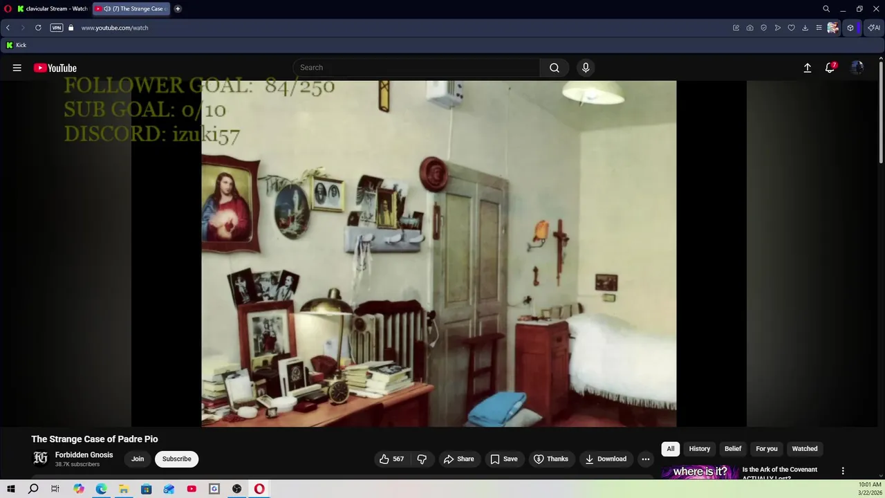Open Forbidden Gnosis channel avatar
The image size is (885, 498).
[41, 458]
